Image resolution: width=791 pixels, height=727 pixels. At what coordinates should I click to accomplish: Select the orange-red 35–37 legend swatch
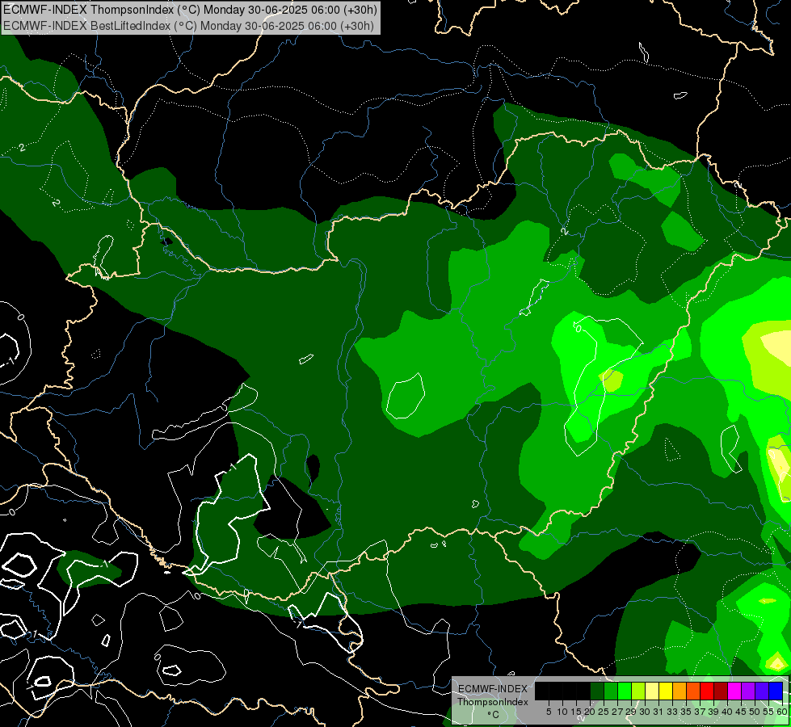coord(693,691)
